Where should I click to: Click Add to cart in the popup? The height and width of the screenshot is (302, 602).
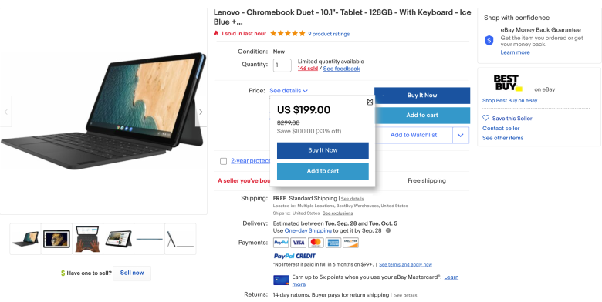(323, 171)
